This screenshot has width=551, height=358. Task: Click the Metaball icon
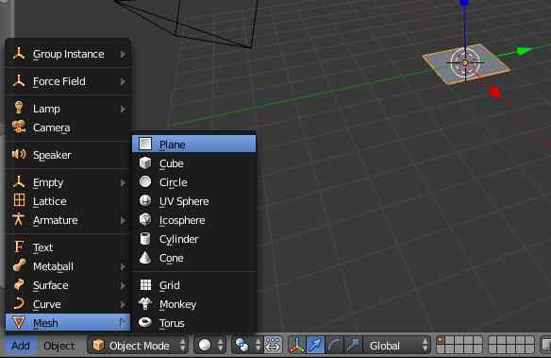pos(19,265)
